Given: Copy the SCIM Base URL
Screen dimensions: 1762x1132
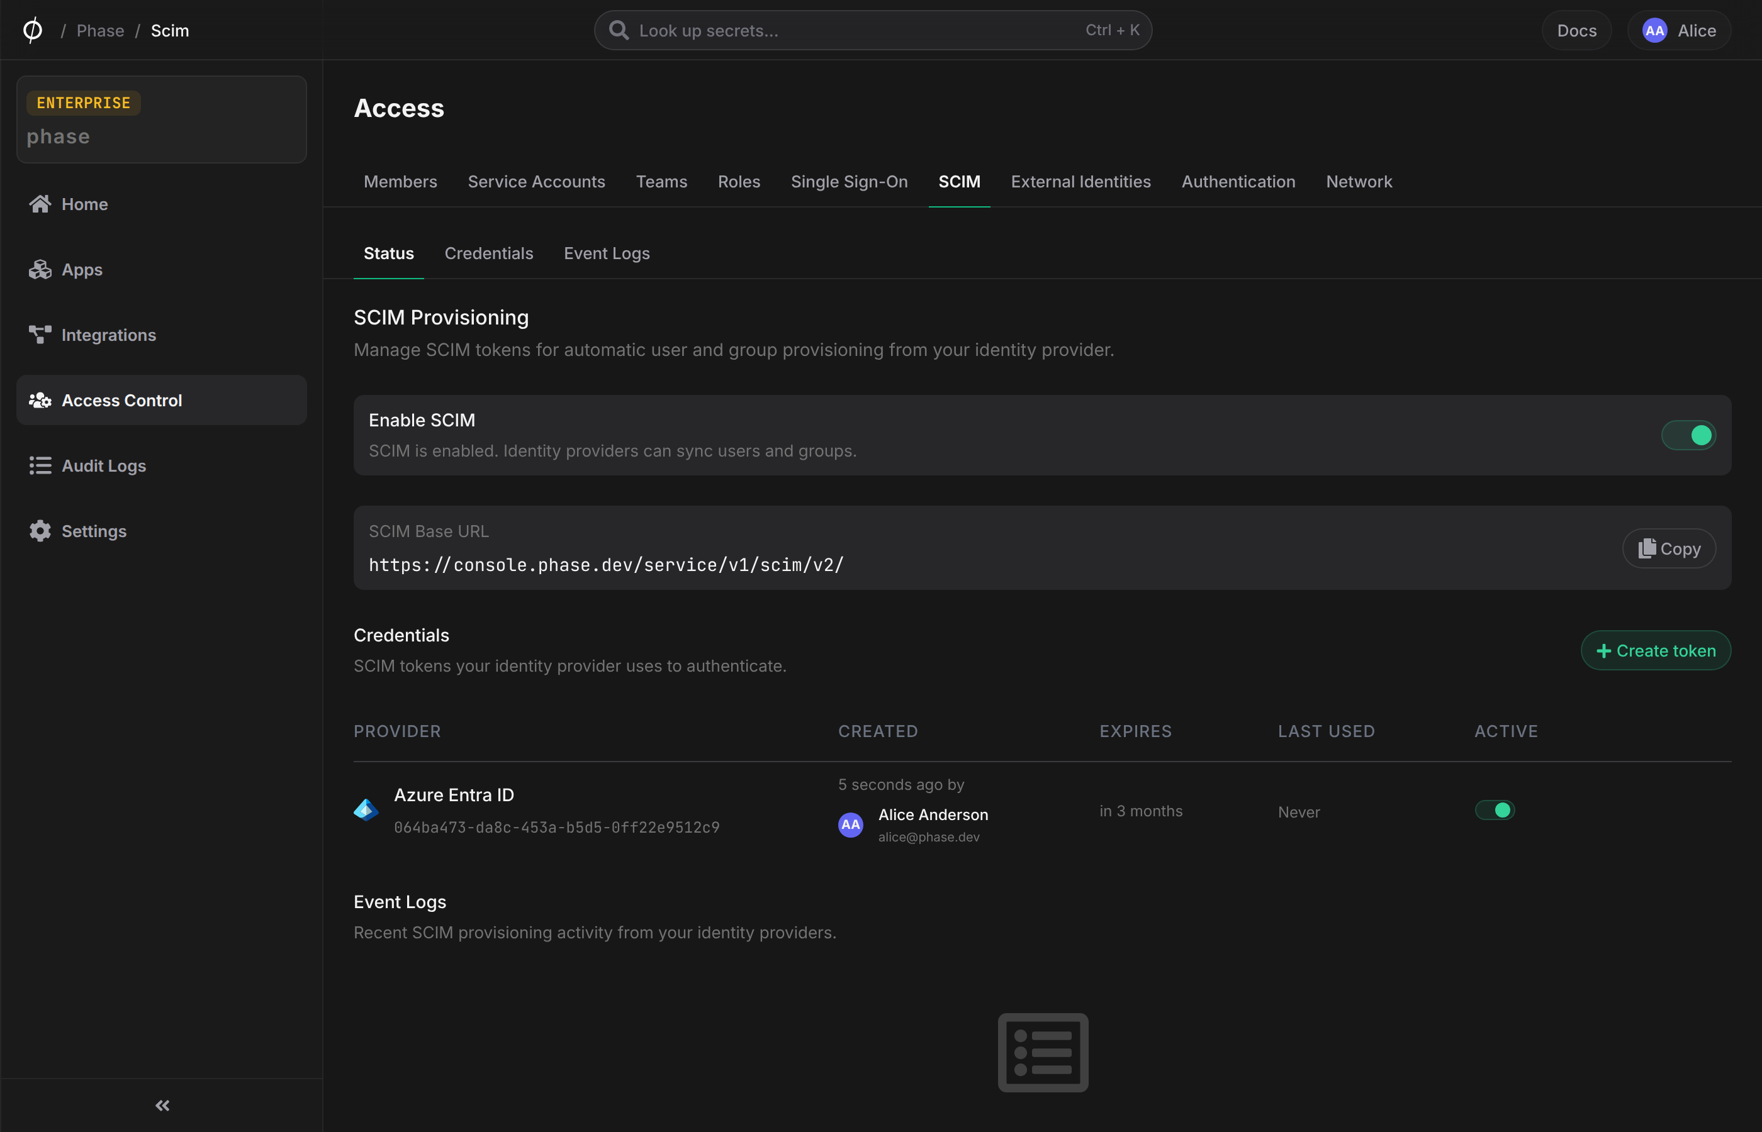Looking at the screenshot, I should pyautogui.click(x=1669, y=548).
